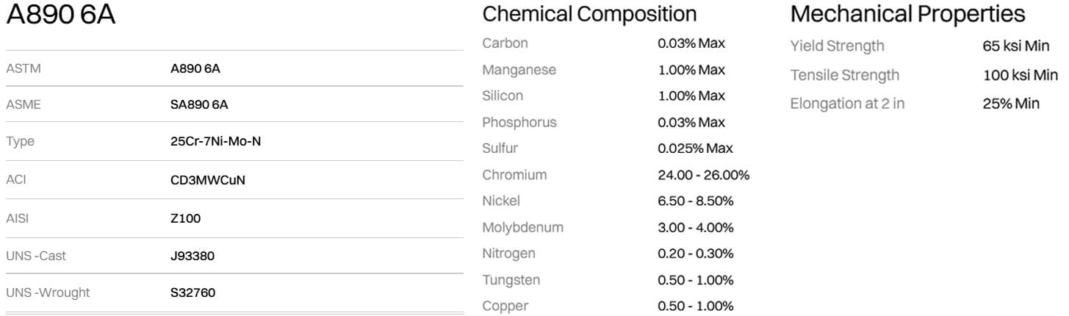This screenshot has height=316, width=1069.
Task: Click the Sulfur value 0.025% Max
Action: 696,148
